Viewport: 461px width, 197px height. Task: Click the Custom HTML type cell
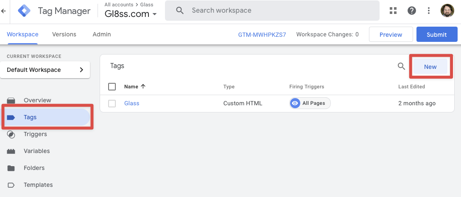243,103
